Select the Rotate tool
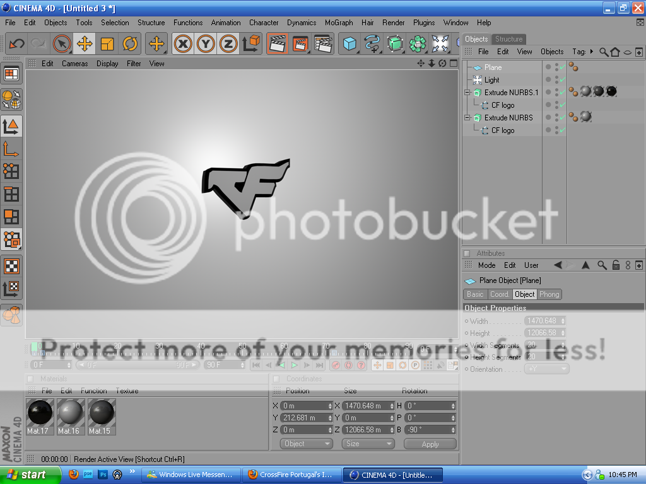 point(130,43)
